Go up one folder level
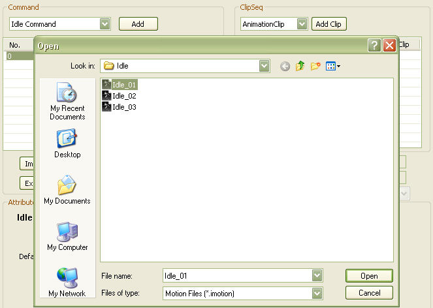 (x=300, y=66)
